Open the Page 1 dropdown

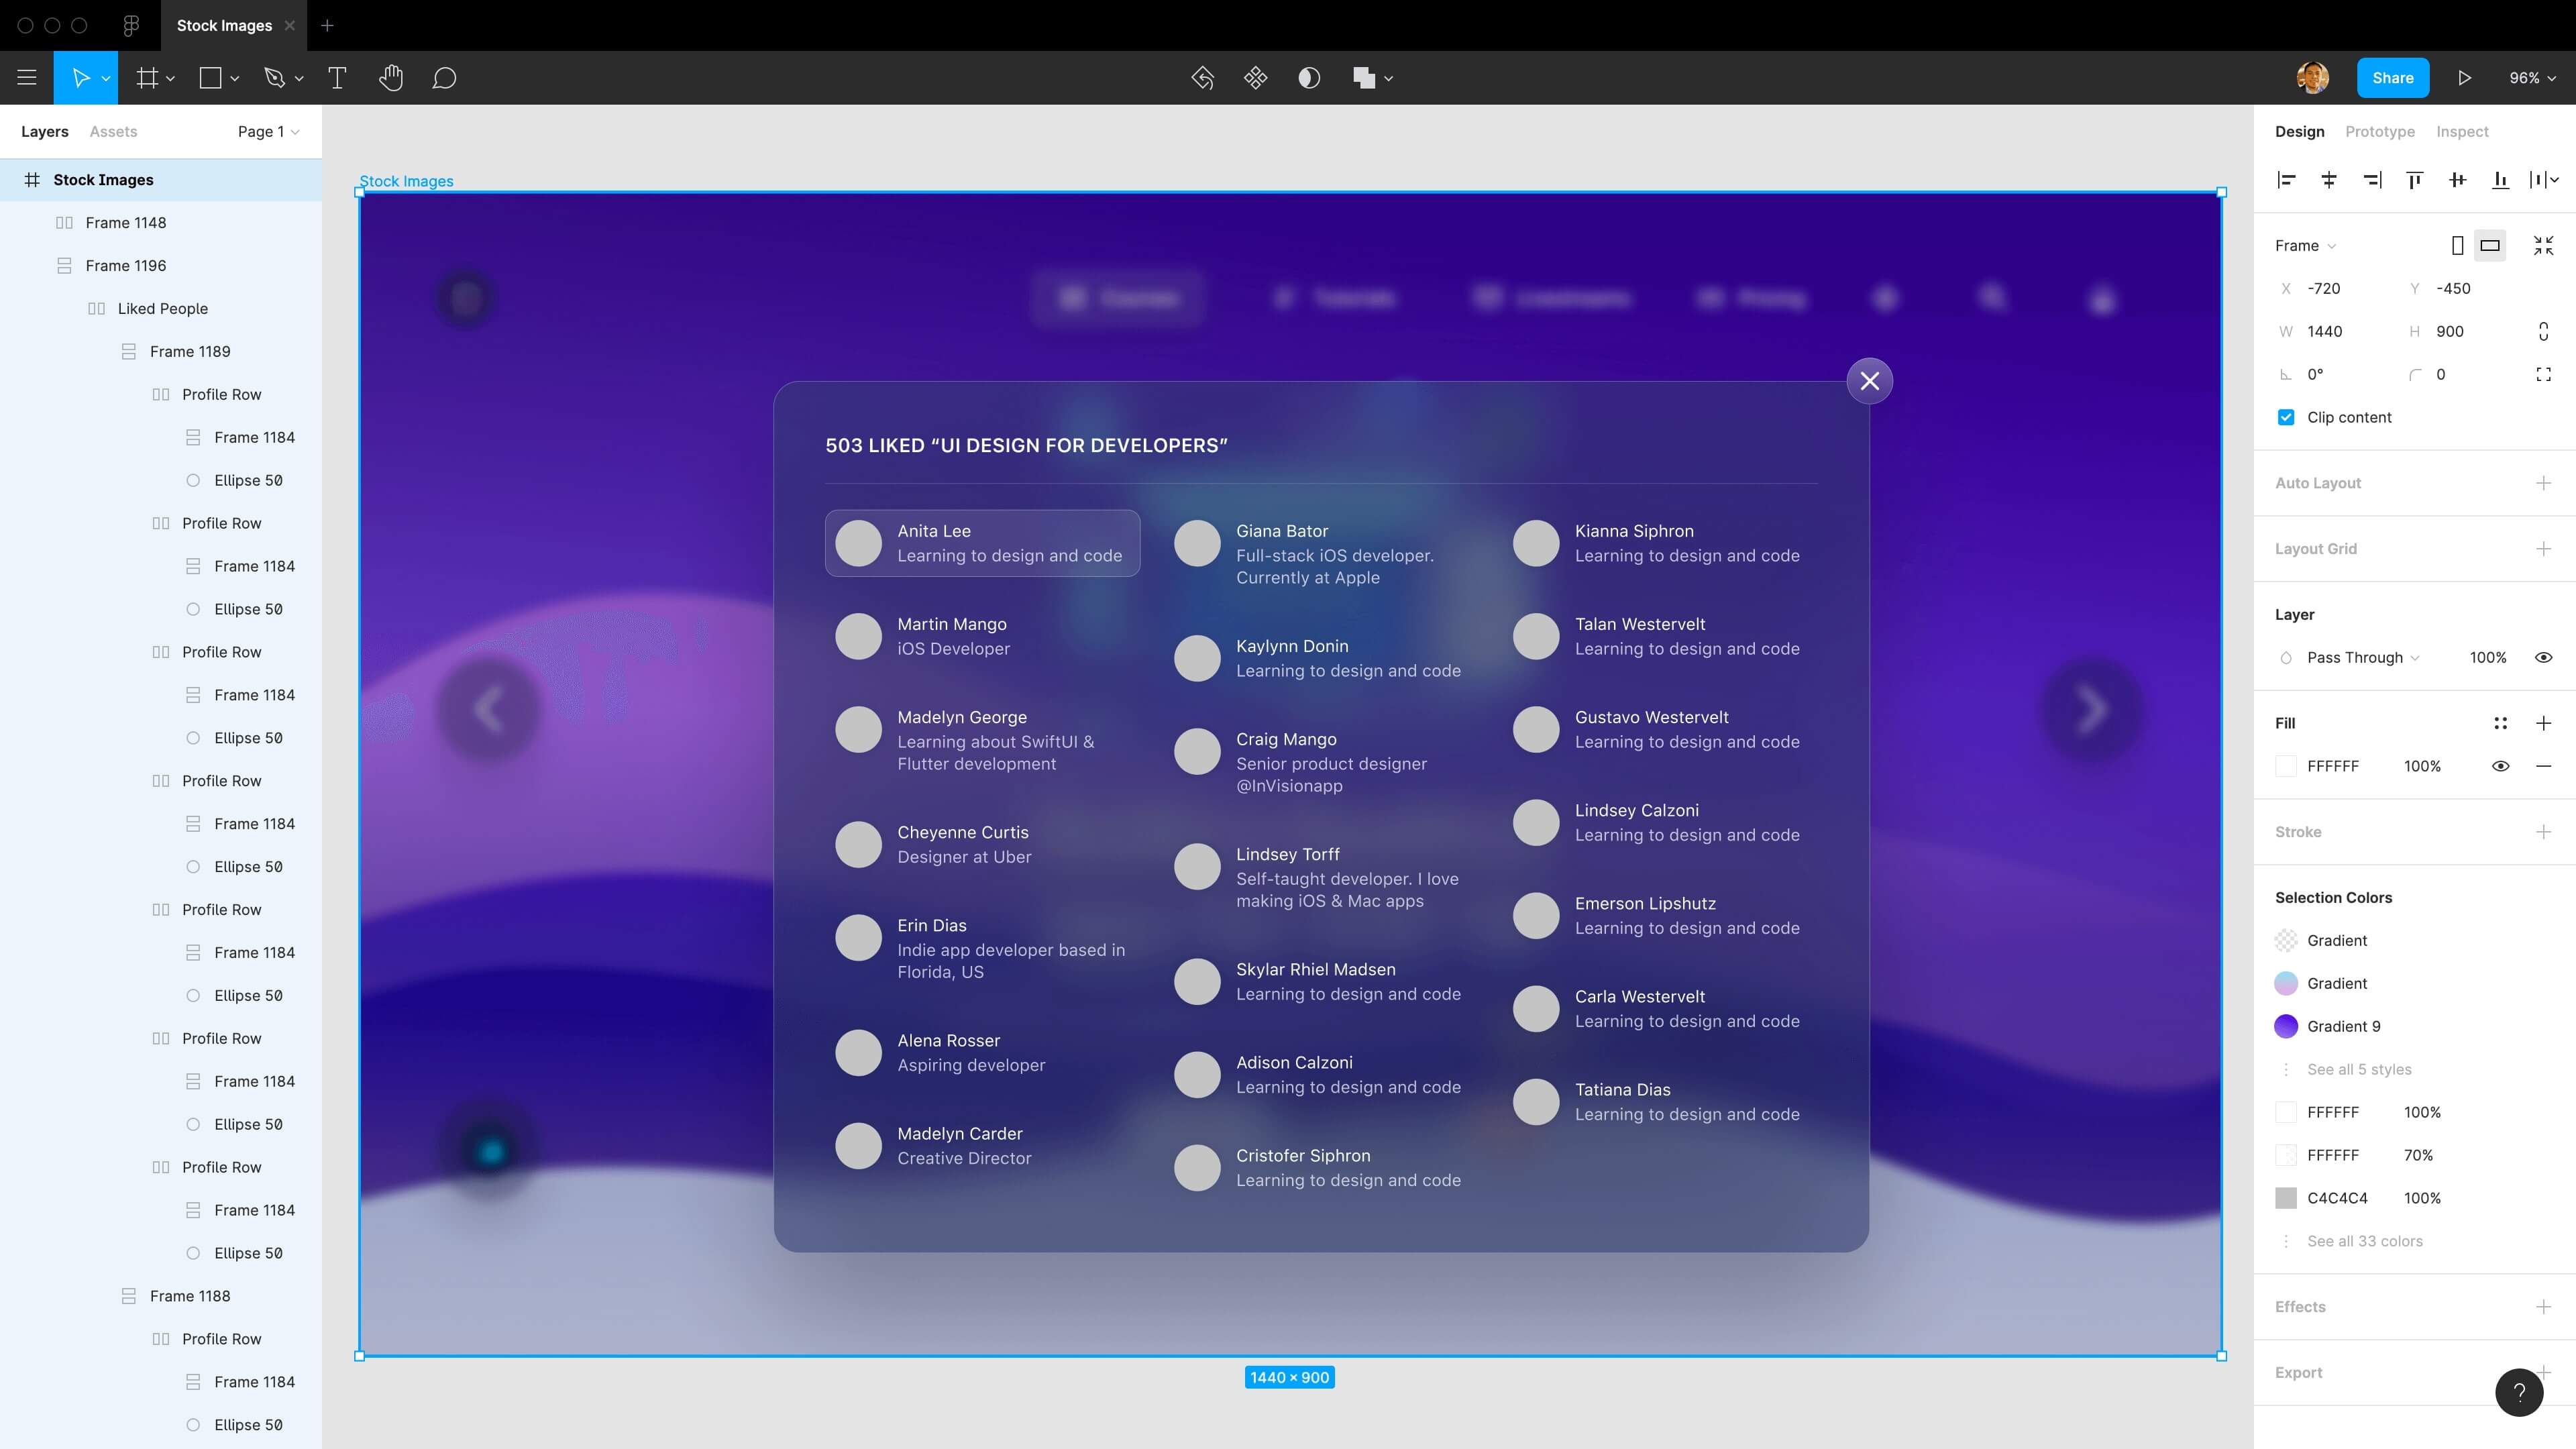(x=268, y=131)
